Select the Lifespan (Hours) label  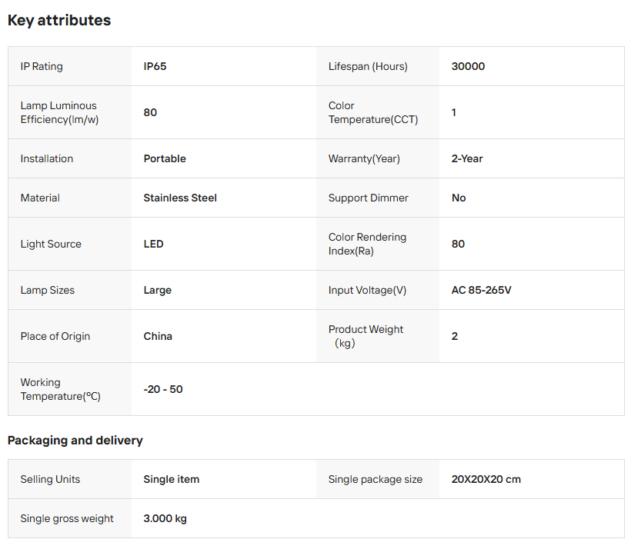point(368,66)
